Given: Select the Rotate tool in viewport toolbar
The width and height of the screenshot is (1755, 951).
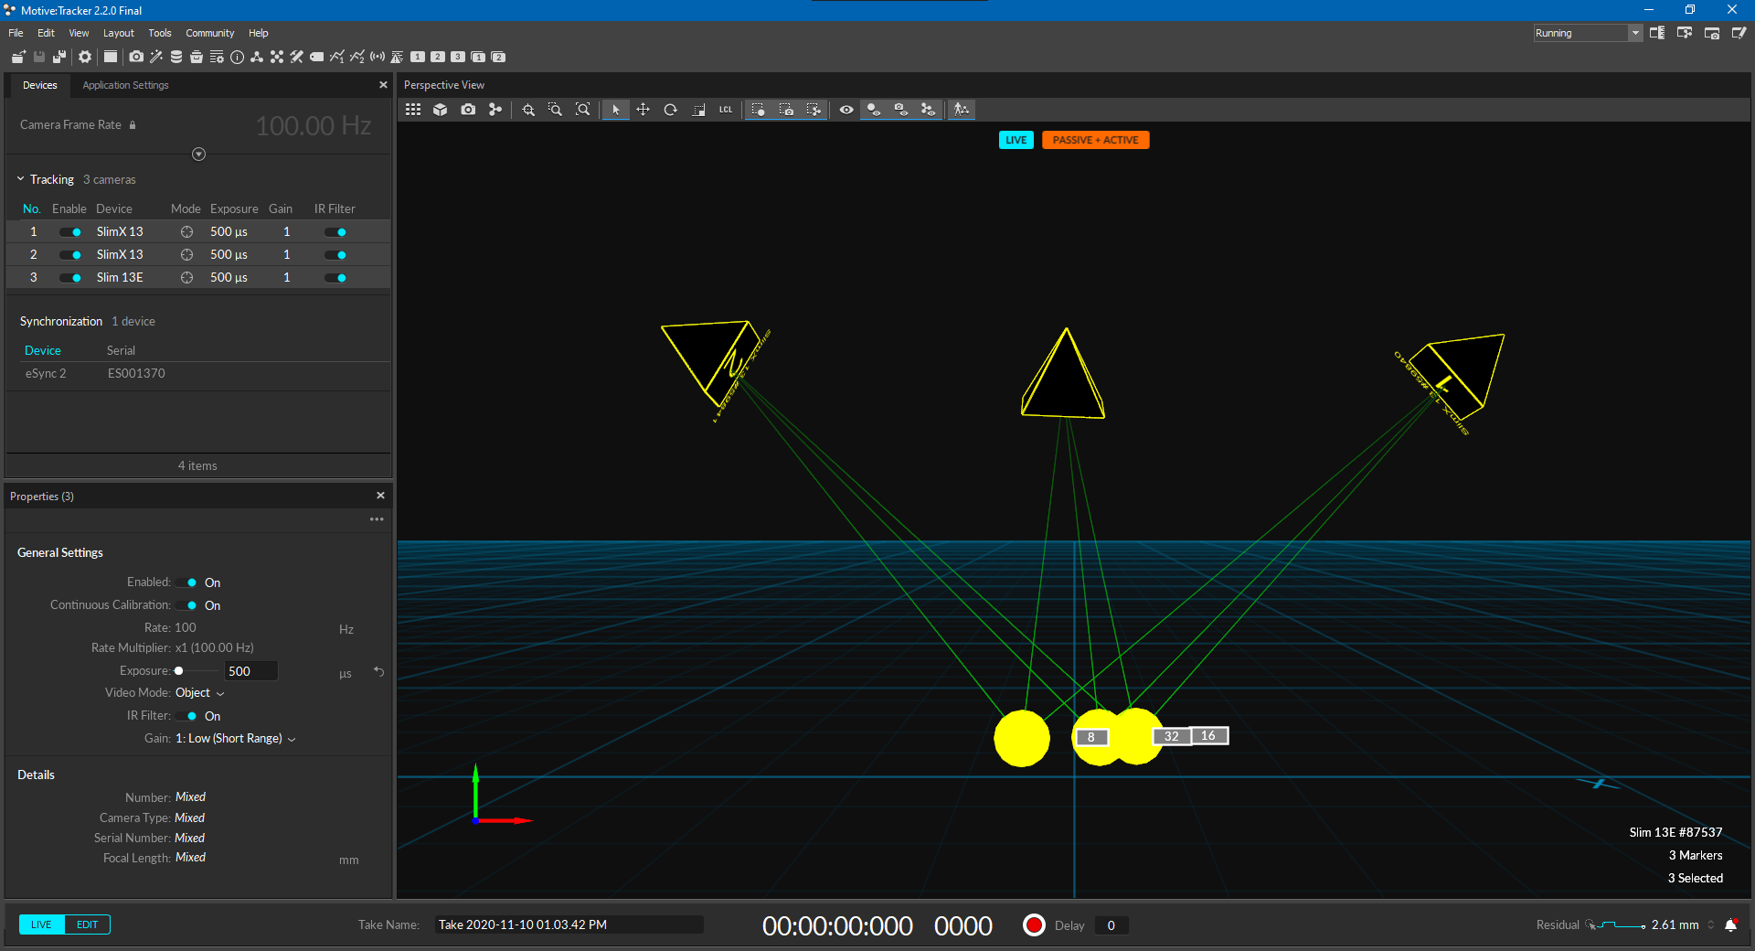Looking at the screenshot, I should [x=670, y=110].
